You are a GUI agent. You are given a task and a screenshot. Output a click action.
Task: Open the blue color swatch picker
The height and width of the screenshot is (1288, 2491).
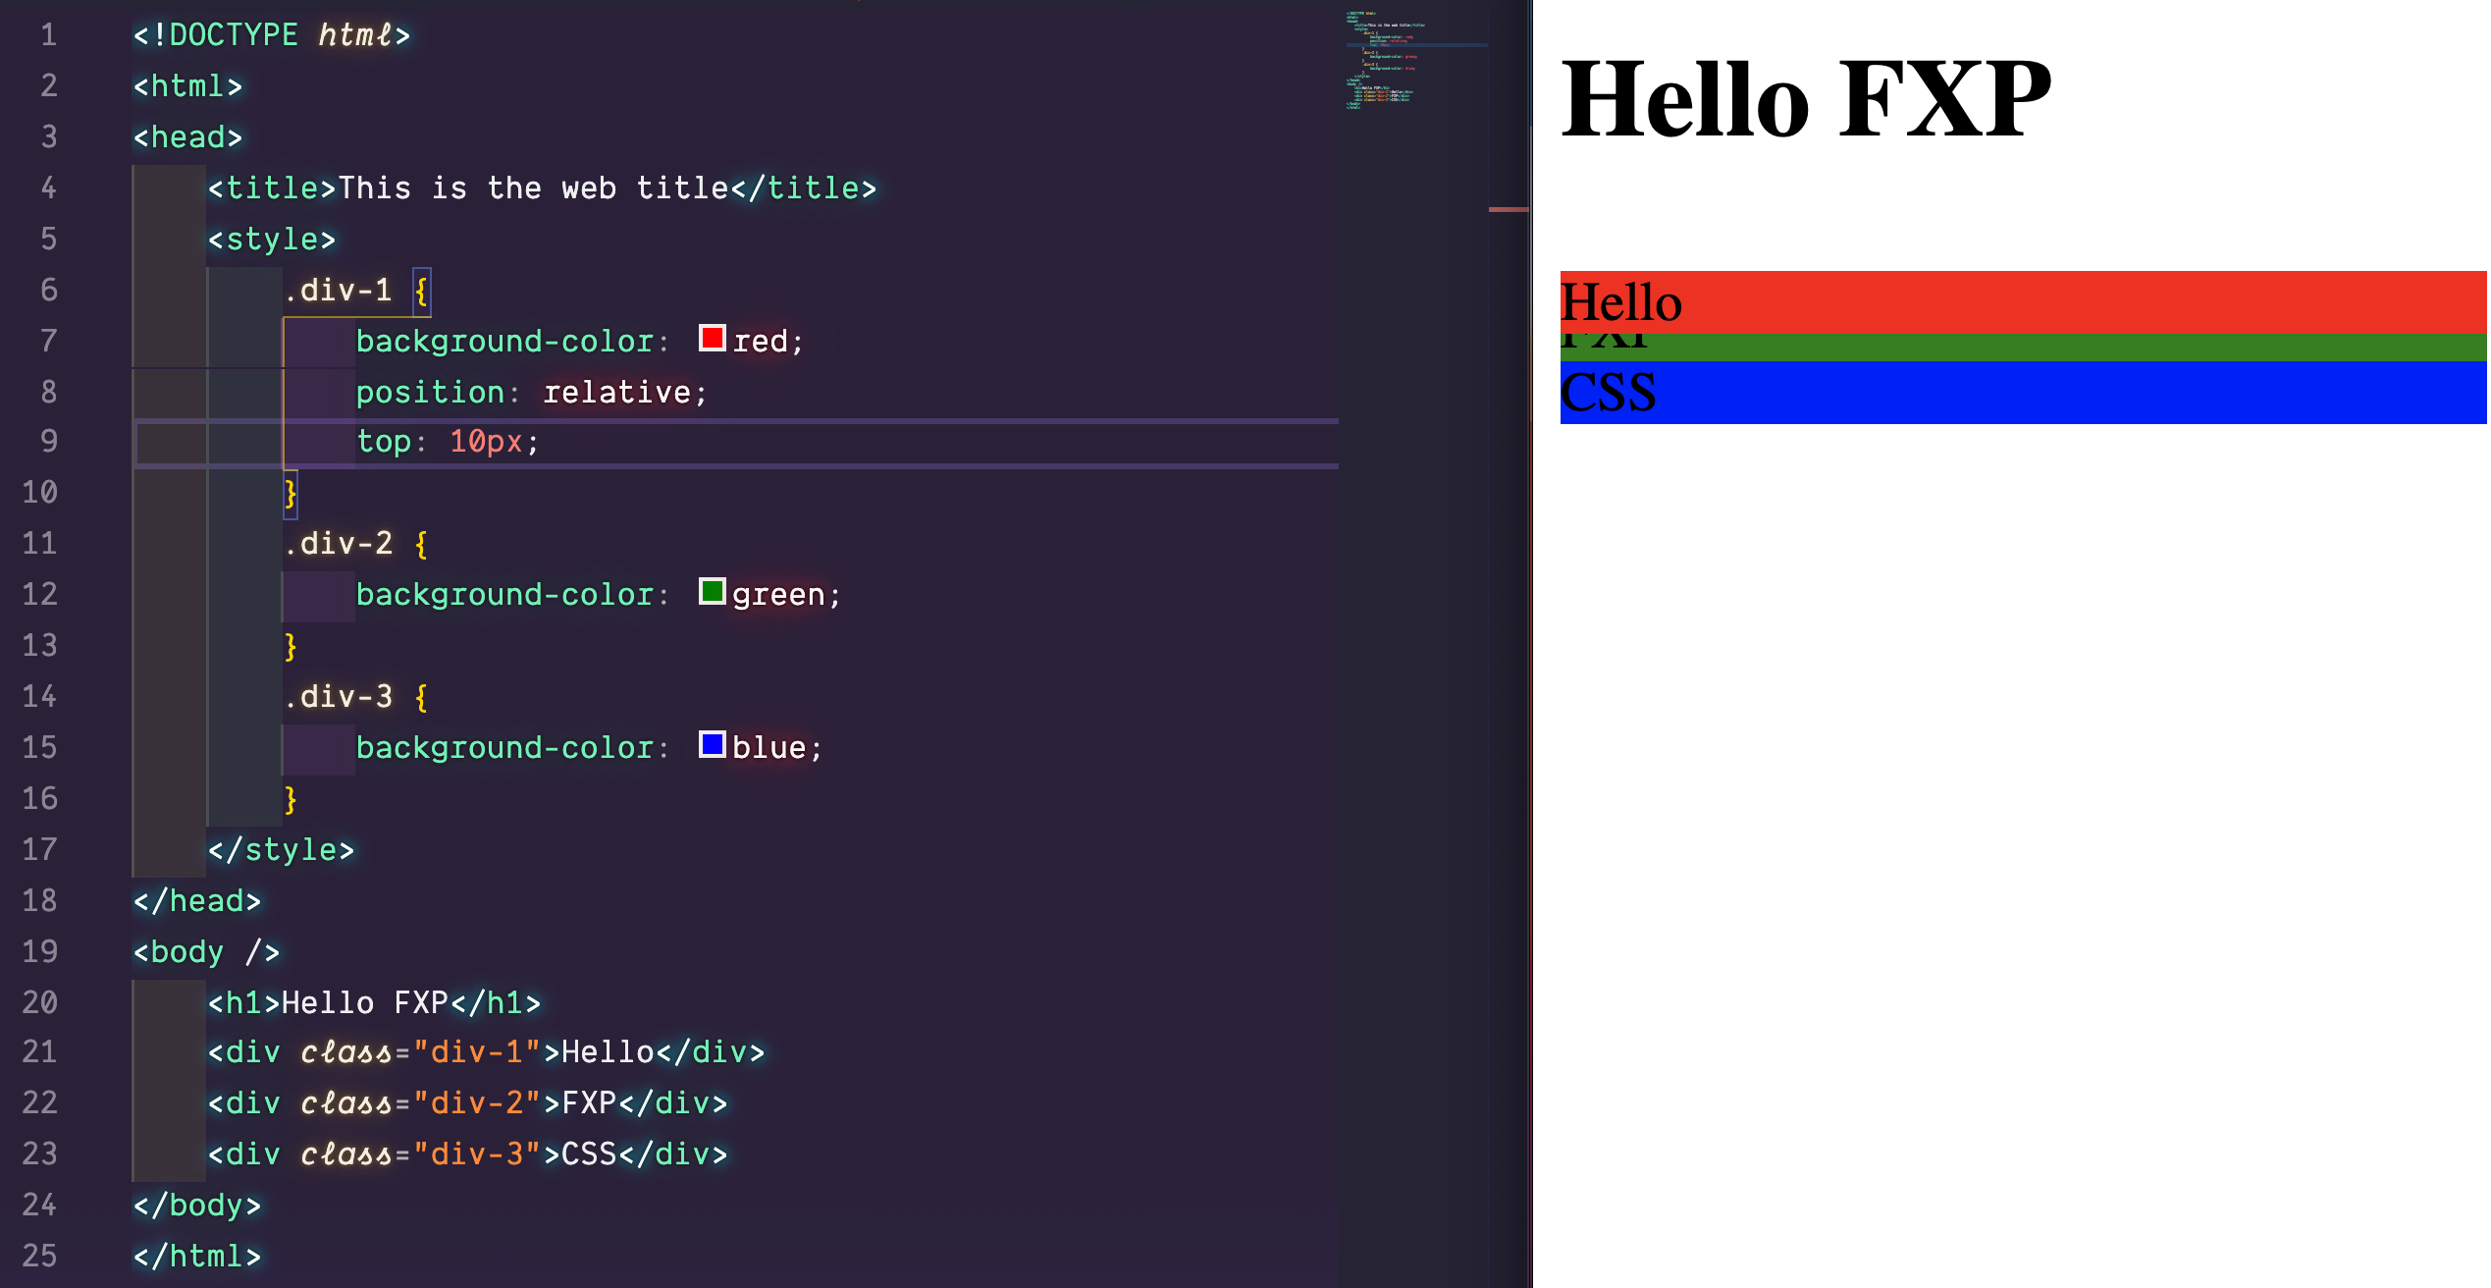(x=712, y=745)
